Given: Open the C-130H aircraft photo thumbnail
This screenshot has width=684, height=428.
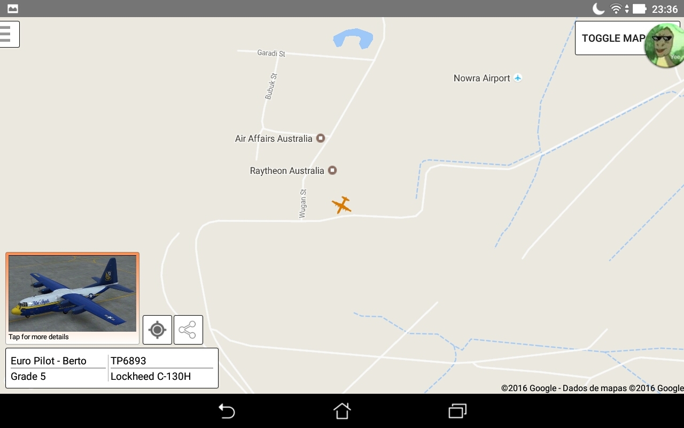Looking at the screenshot, I should pyautogui.click(x=72, y=293).
